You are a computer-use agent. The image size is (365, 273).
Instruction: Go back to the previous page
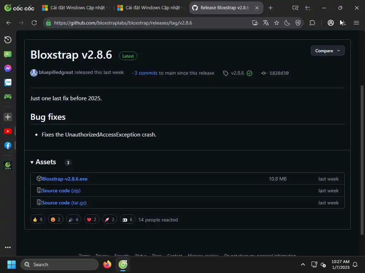pos(9,23)
